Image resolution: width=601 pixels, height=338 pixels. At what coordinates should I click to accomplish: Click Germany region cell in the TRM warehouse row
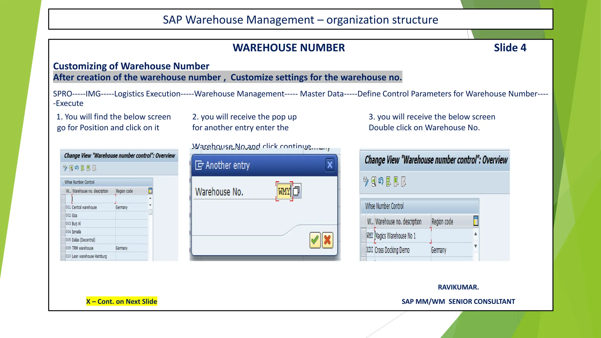click(132, 248)
